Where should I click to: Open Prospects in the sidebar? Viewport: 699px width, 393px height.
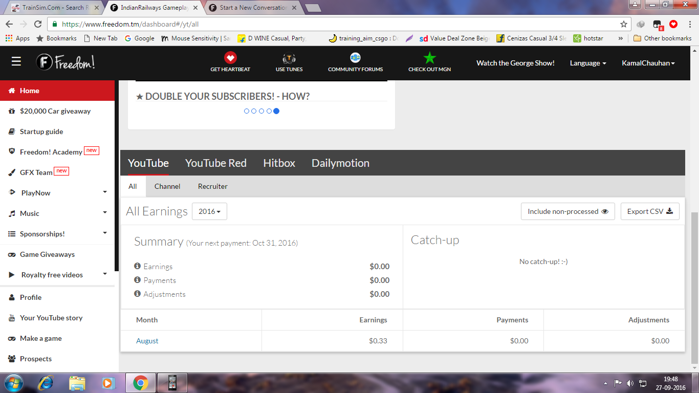point(57,359)
